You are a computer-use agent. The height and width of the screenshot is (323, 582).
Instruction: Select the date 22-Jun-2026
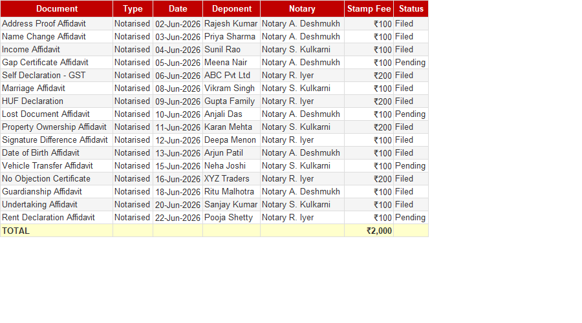tap(178, 218)
